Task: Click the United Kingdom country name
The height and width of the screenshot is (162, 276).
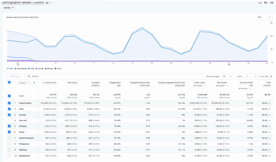Action: 26,138
